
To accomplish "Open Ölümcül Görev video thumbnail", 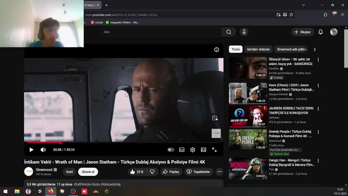I will click(x=248, y=68).
